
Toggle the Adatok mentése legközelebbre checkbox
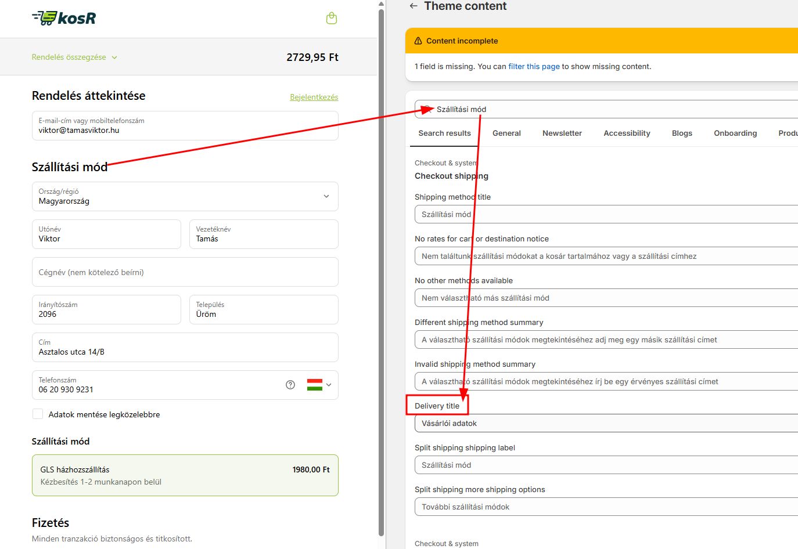tap(38, 414)
